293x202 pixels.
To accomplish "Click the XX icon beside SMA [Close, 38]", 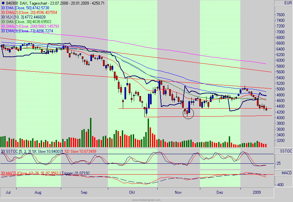I will (x=3, y=21).
